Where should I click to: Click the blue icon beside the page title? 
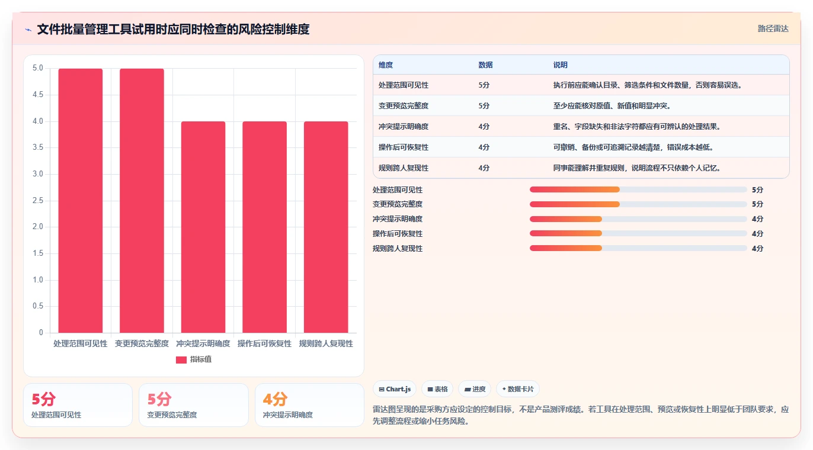pos(28,30)
